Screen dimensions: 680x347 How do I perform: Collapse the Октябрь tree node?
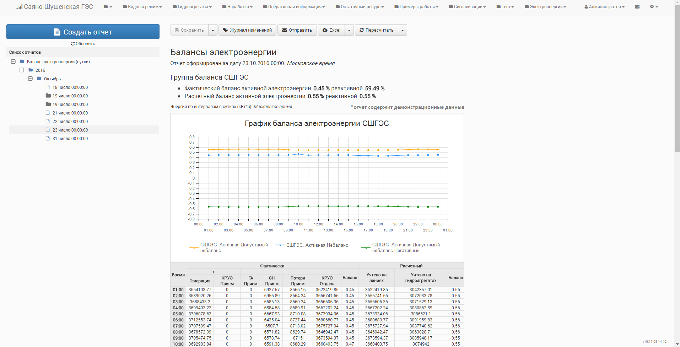click(x=30, y=79)
